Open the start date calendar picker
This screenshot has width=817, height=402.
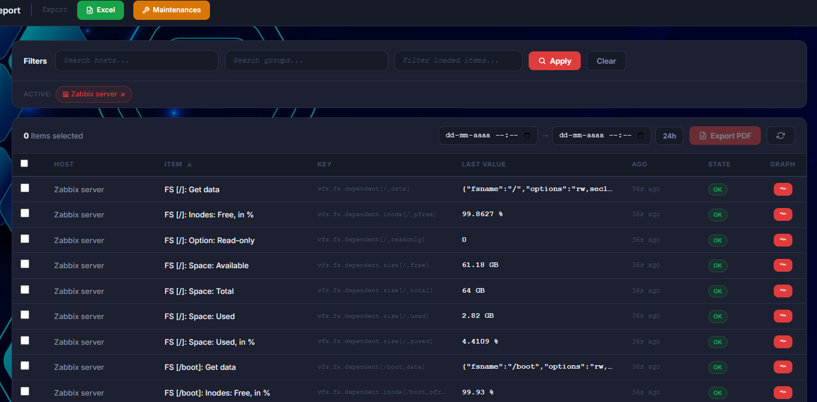527,136
